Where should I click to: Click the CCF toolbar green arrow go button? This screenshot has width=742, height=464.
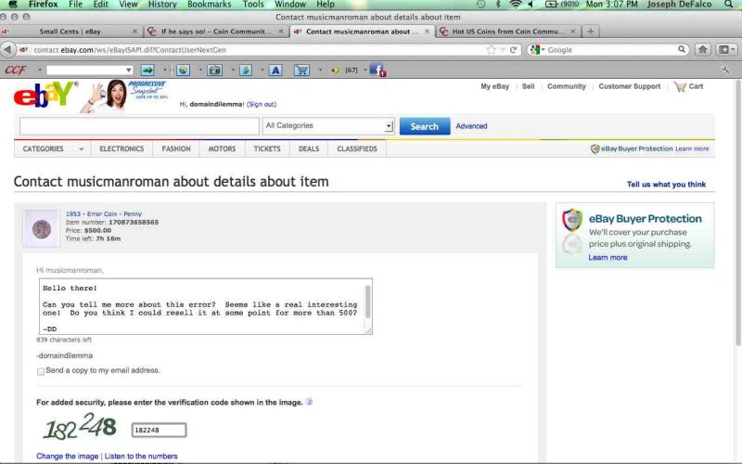pyautogui.click(x=147, y=71)
